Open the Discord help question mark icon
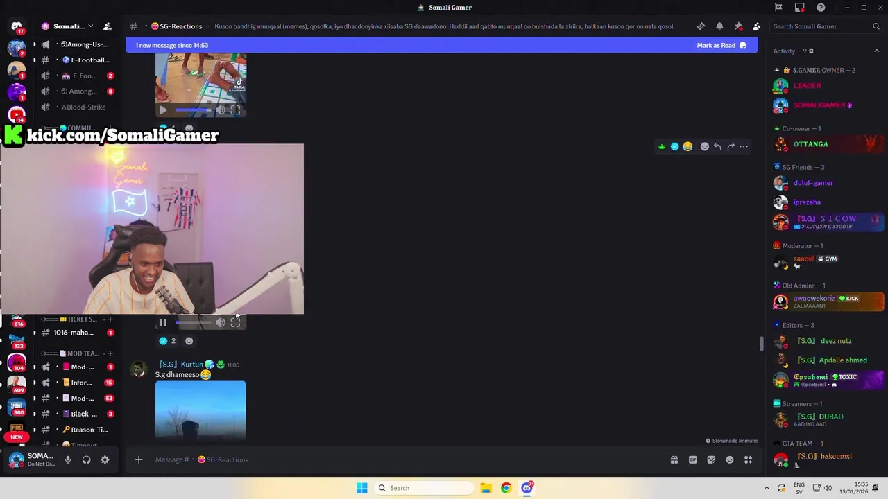The image size is (888, 499). point(821,8)
